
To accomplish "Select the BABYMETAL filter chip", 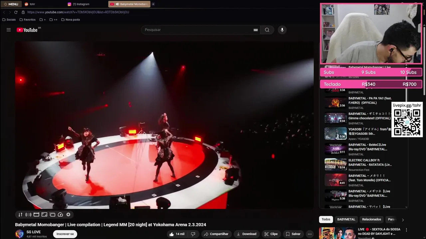I will click(x=346, y=219).
